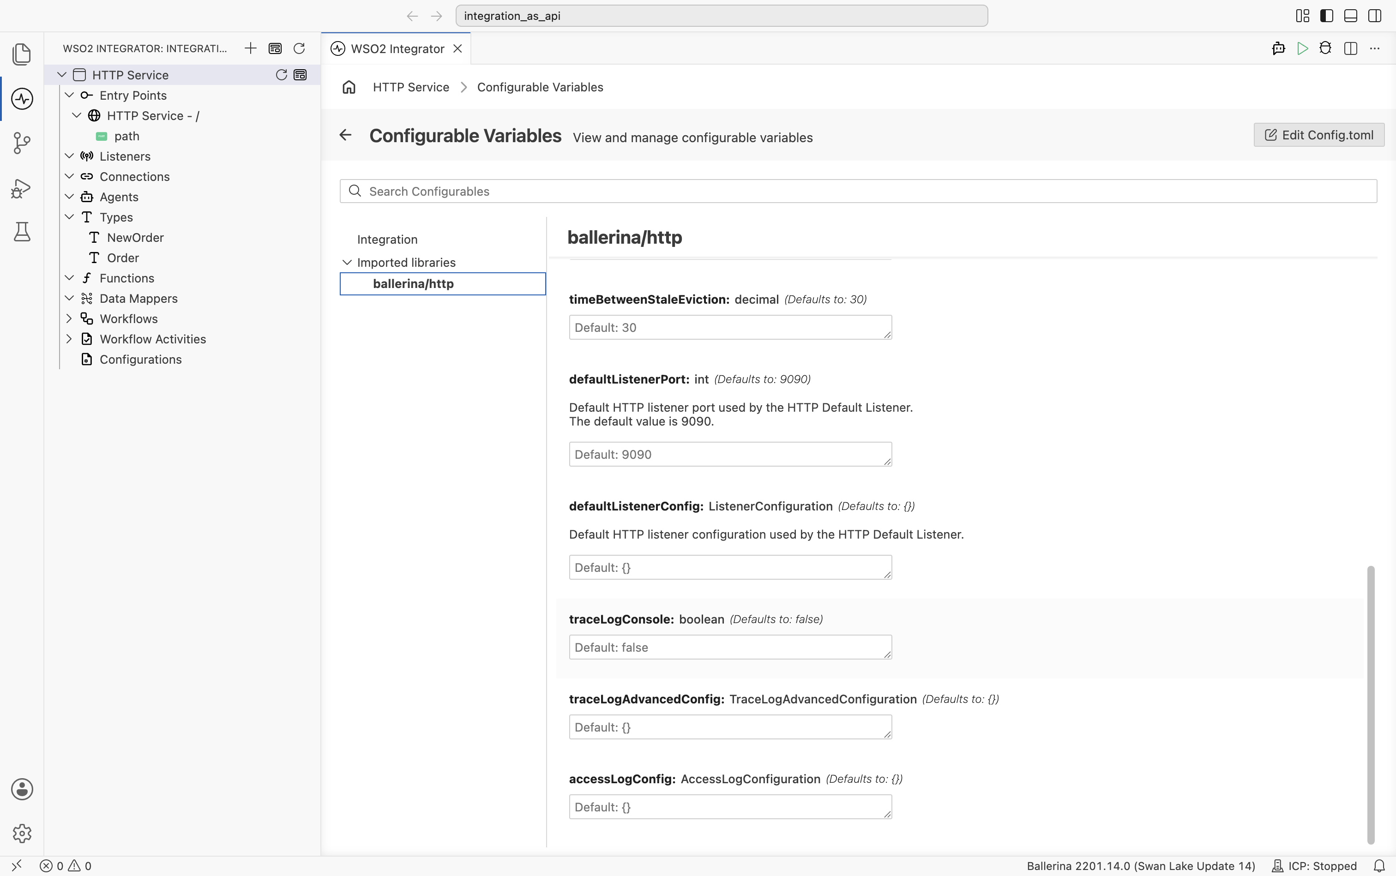Click HTTP Service breadcrumb link
The height and width of the screenshot is (876, 1396).
tap(411, 87)
